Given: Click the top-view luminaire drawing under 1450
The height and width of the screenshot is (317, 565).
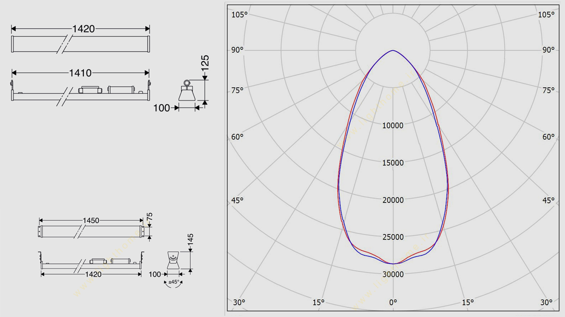Looking at the screenshot, I should click(91, 232).
